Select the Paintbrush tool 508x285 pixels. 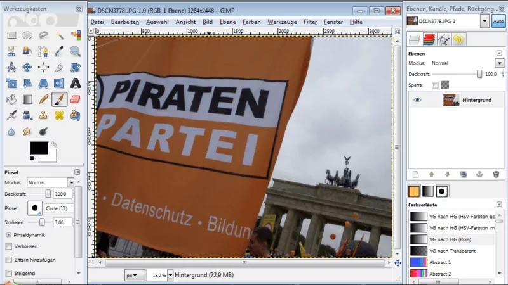tap(59, 99)
